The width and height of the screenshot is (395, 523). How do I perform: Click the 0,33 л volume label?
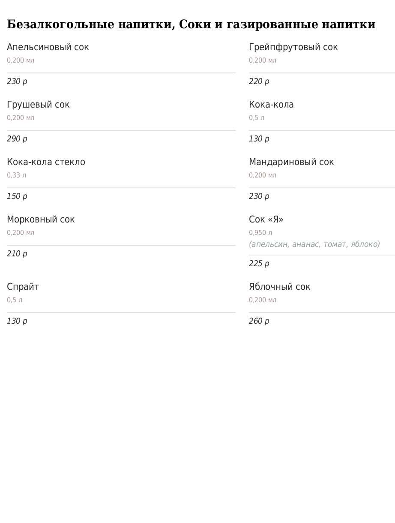(16, 175)
